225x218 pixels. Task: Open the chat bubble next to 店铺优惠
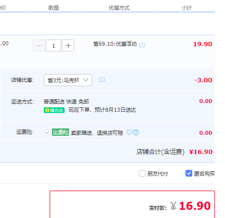coord(102,80)
